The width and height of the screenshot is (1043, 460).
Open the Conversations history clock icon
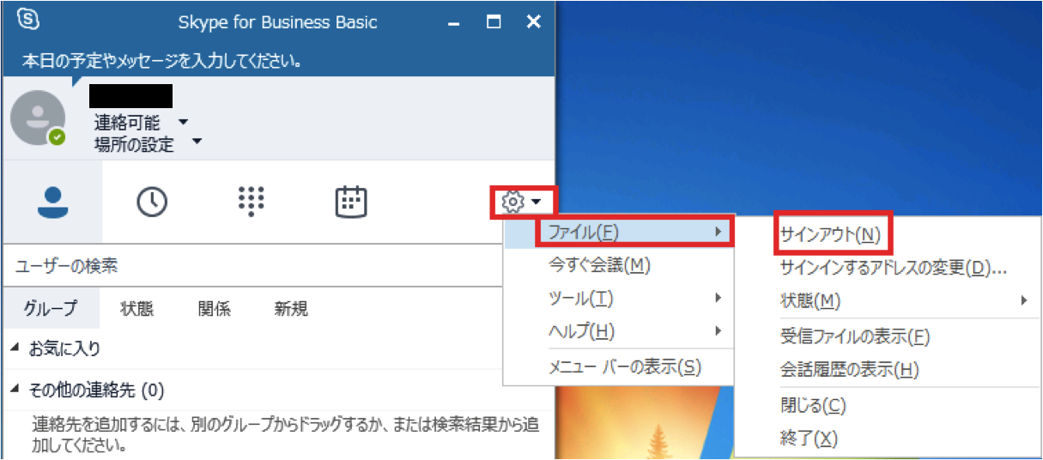(x=152, y=202)
